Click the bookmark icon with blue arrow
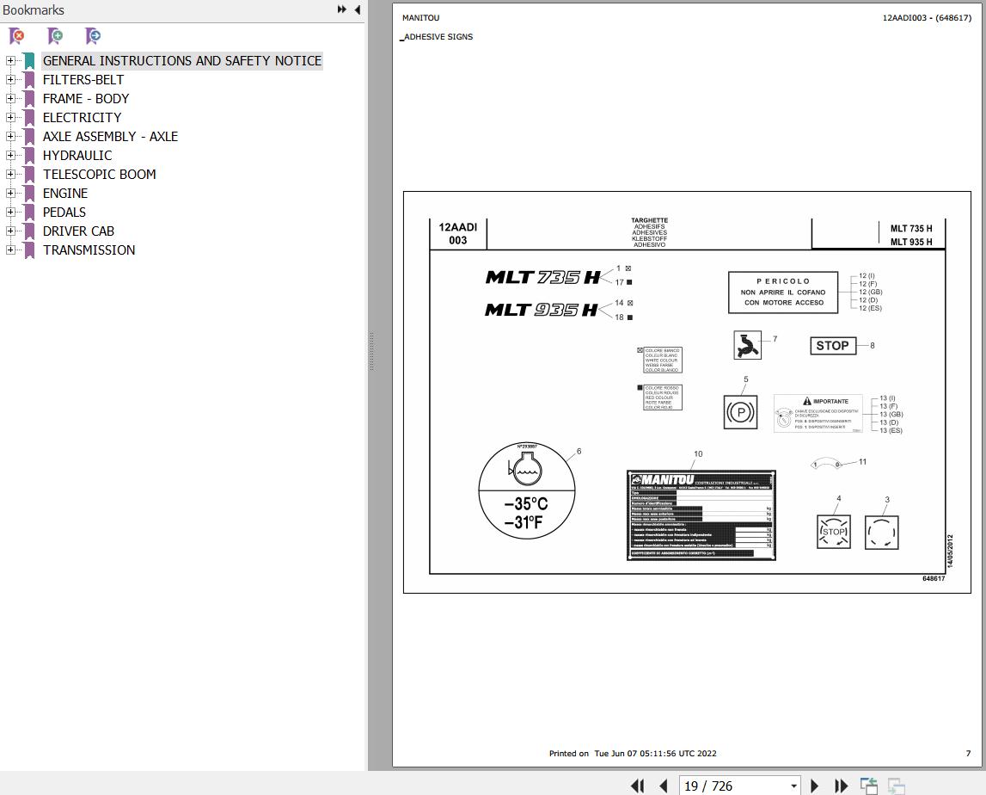 point(93,36)
